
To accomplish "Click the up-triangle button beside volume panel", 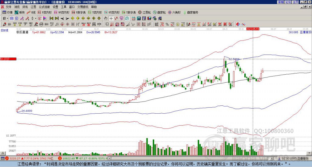I will [x=3, y=153].
